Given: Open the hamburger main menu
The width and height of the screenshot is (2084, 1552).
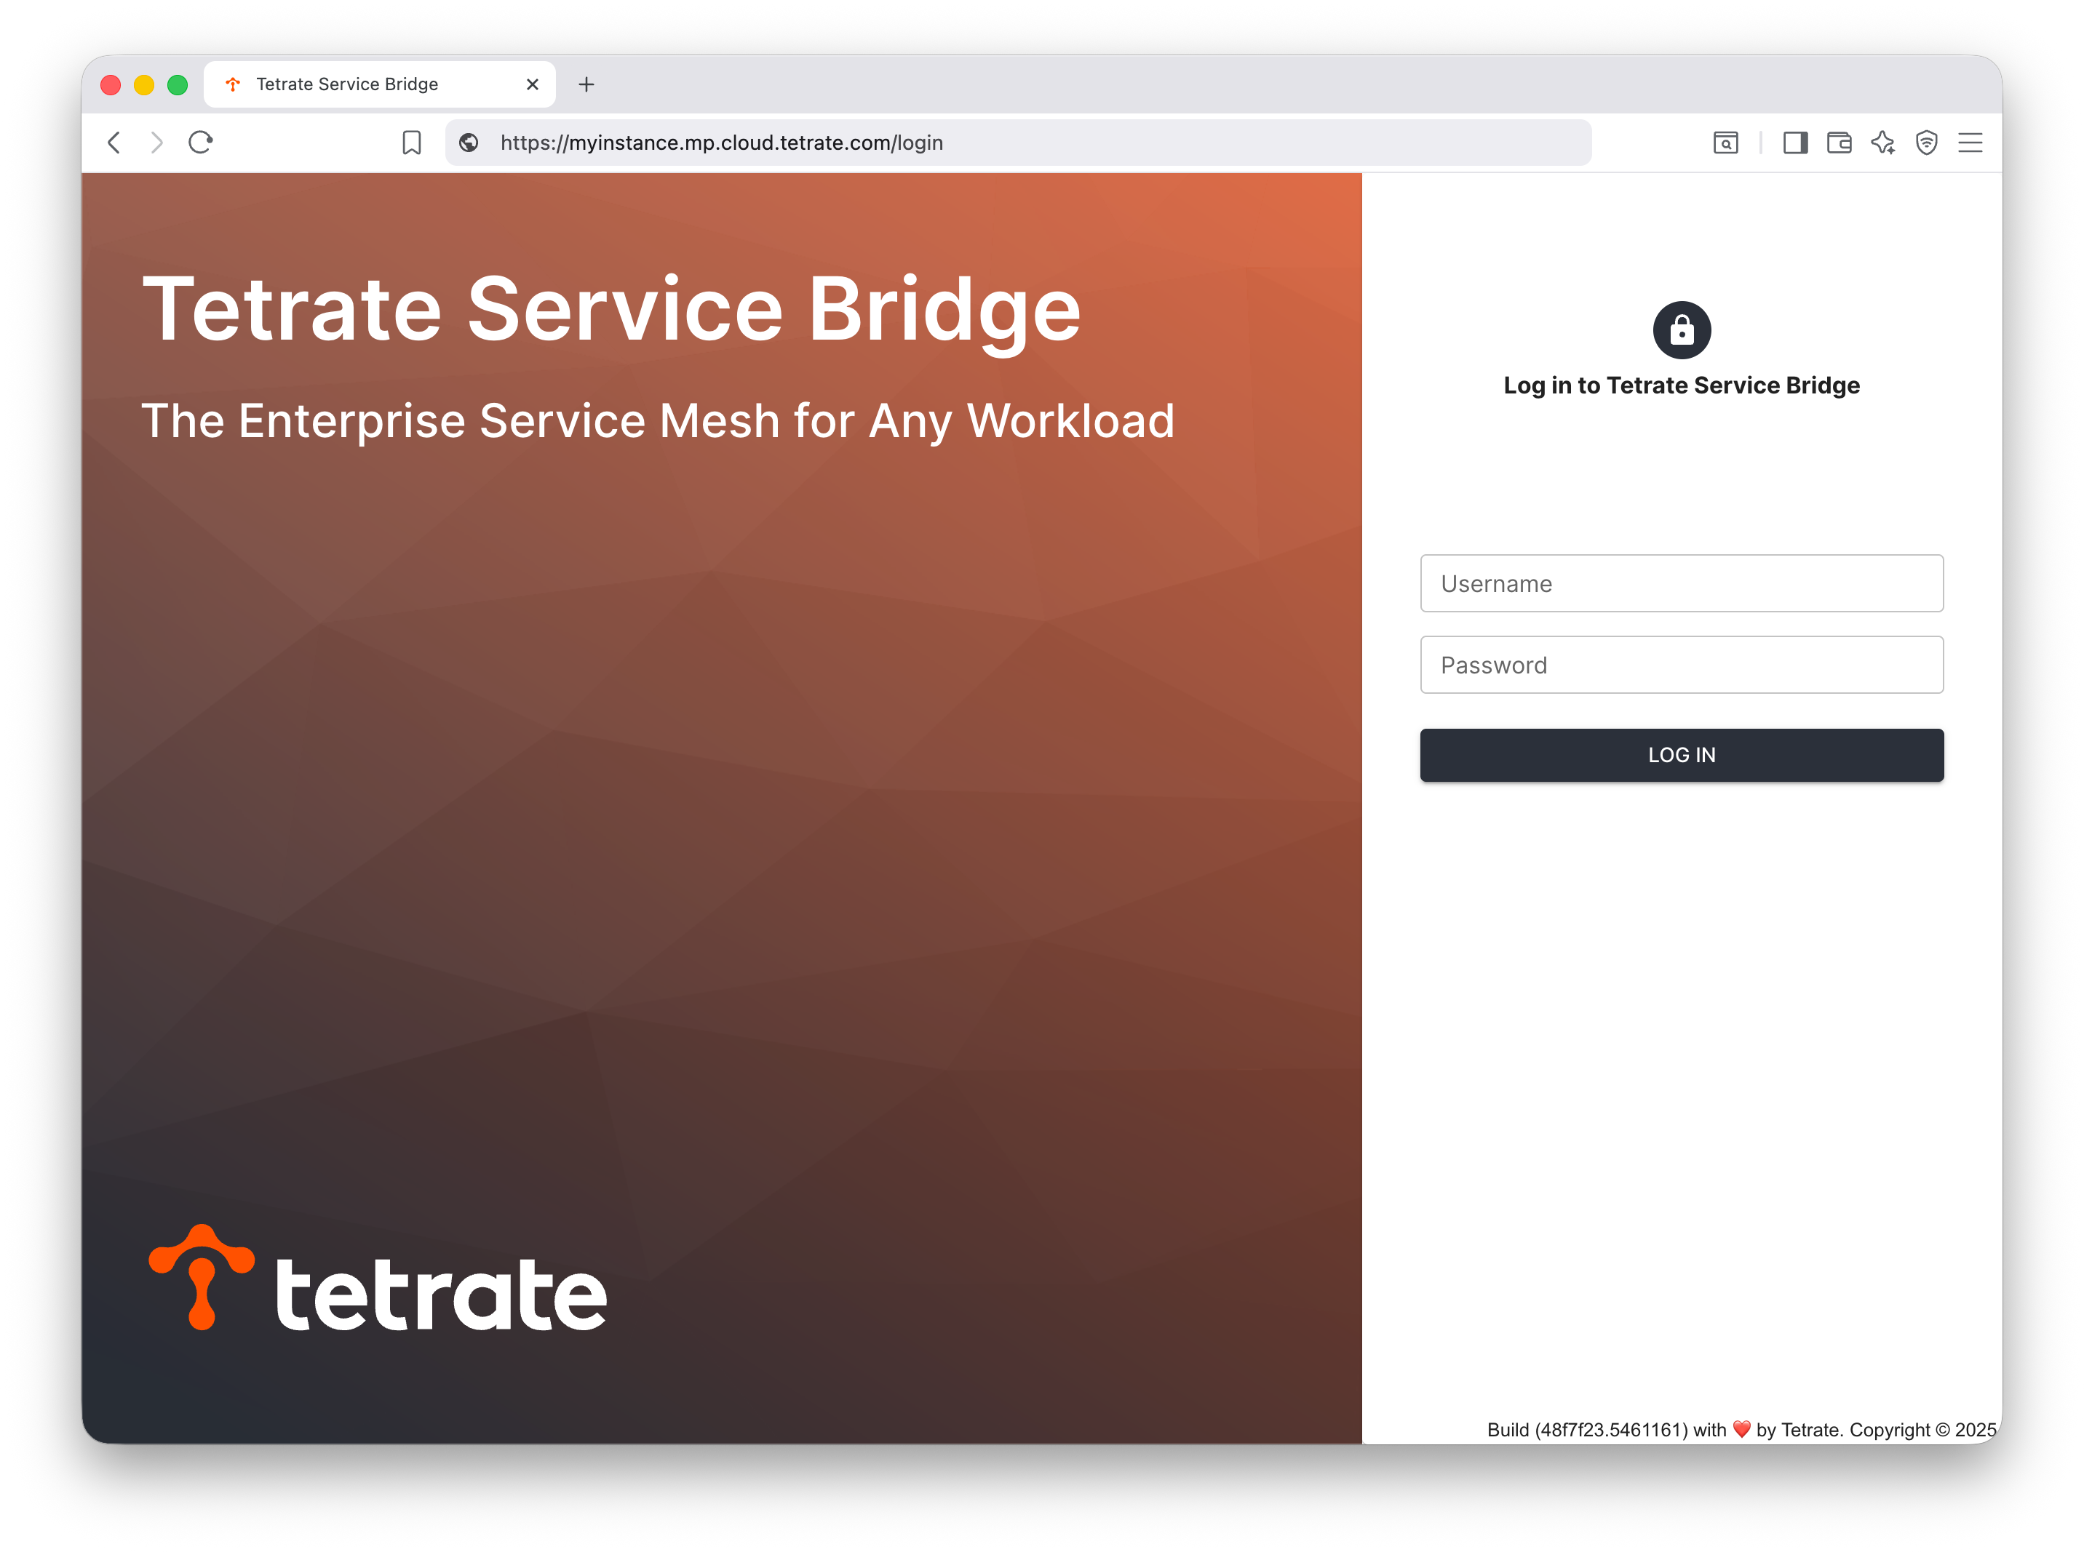Looking at the screenshot, I should 1970,143.
